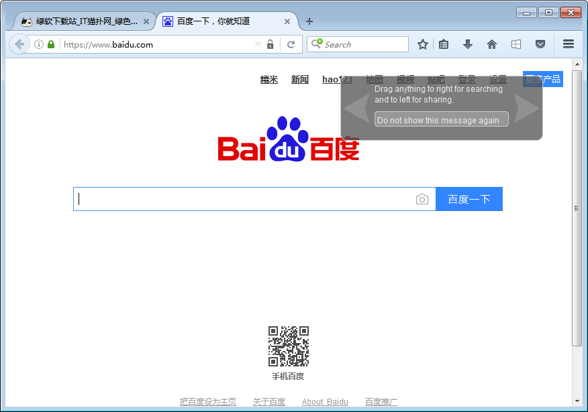Show bookmarks list icon

click(444, 44)
